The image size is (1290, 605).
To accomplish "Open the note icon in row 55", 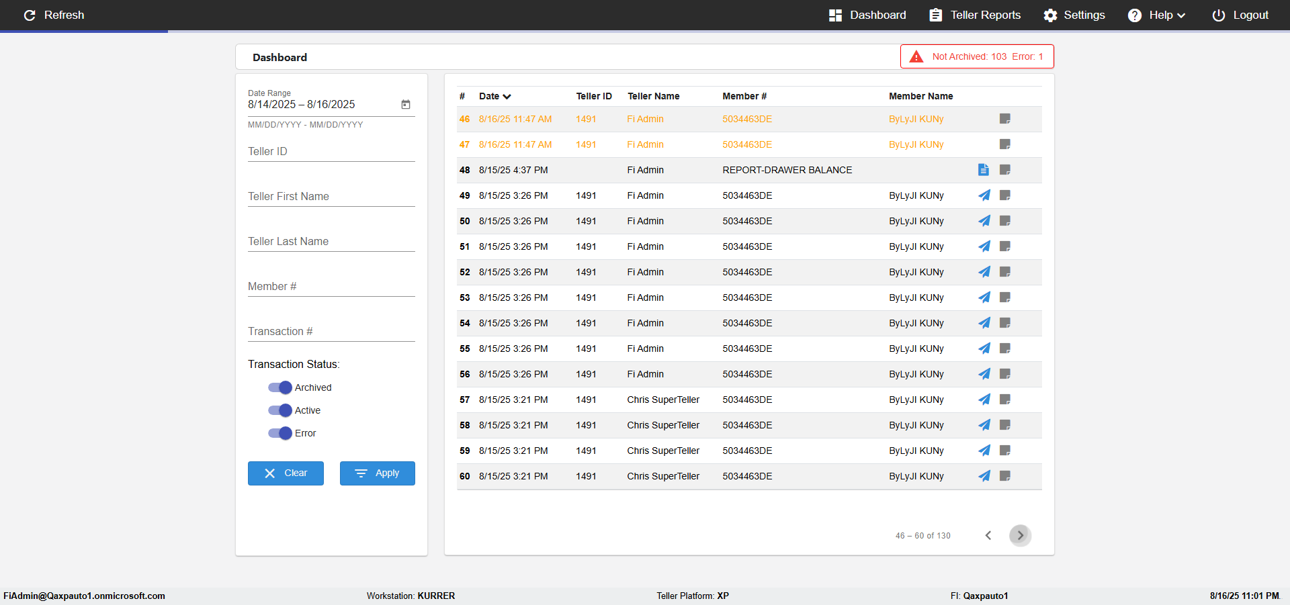I will pos(1005,348).
